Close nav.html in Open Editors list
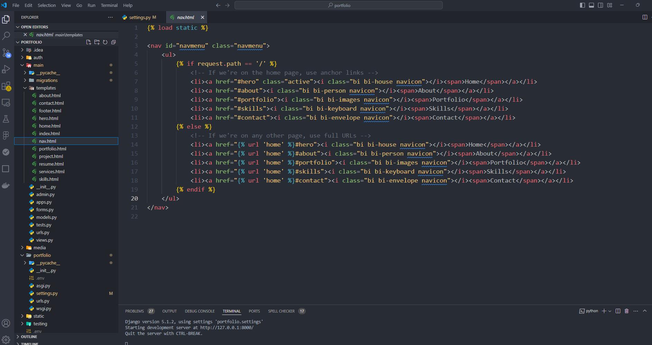 point(25,35)
